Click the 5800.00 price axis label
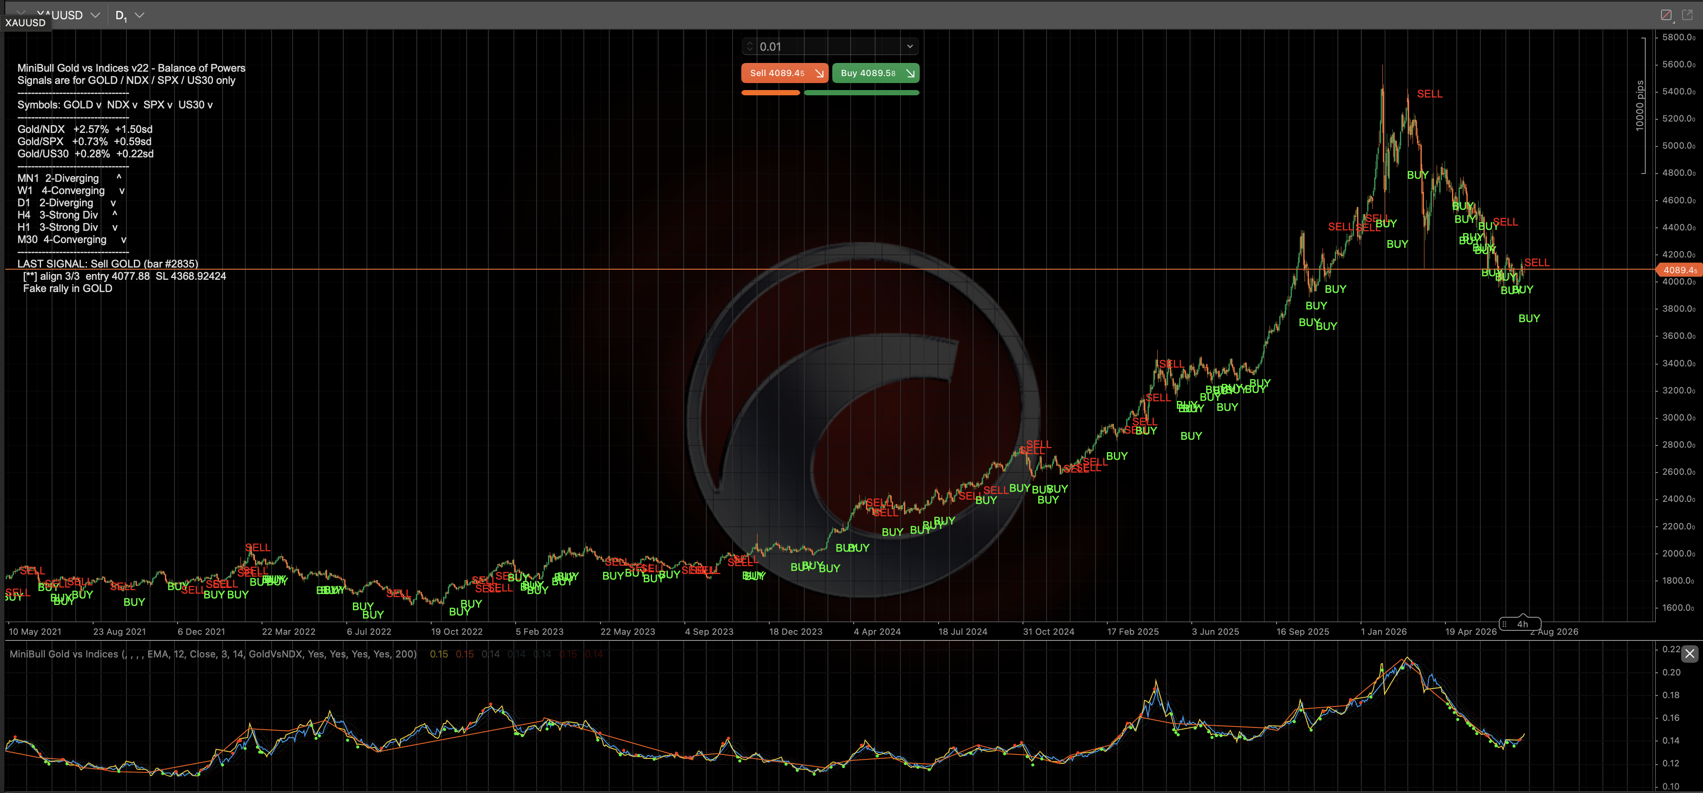This screenshot has width=1703, height=793. [1678, 38]
